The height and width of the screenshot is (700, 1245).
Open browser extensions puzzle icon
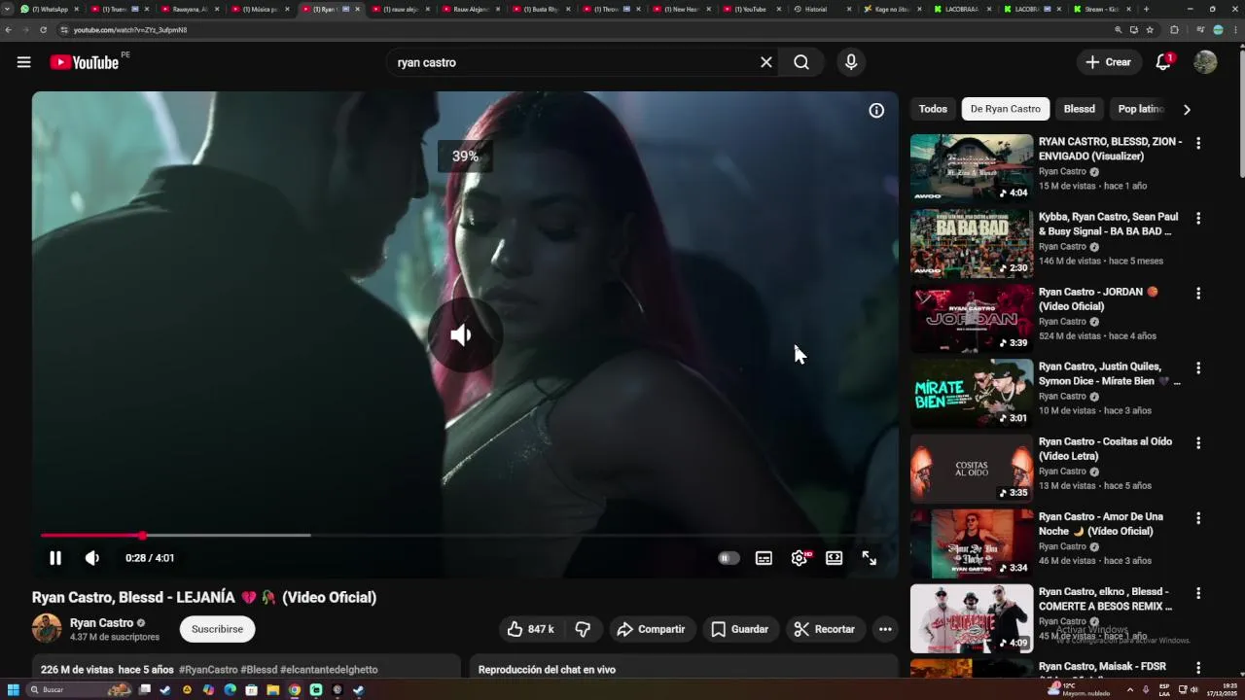pos(1174,30)
